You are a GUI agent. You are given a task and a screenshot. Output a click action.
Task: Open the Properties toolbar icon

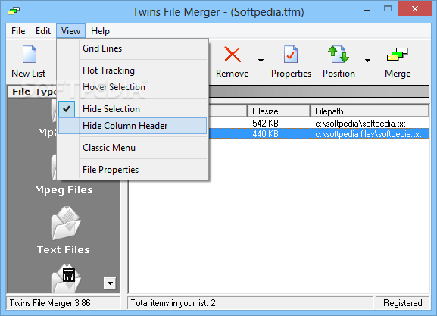(291, 55)
